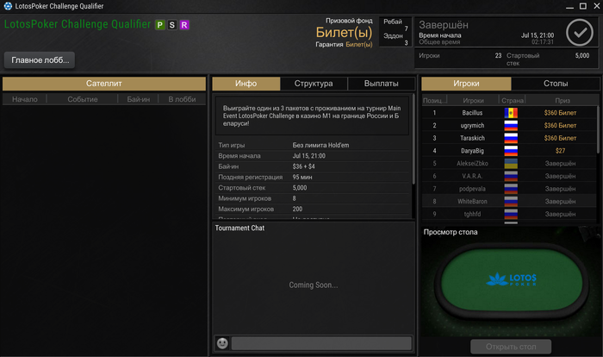The image size is (603, 357).
Task: Sort players by Страна column header
Action: point(513,101)
